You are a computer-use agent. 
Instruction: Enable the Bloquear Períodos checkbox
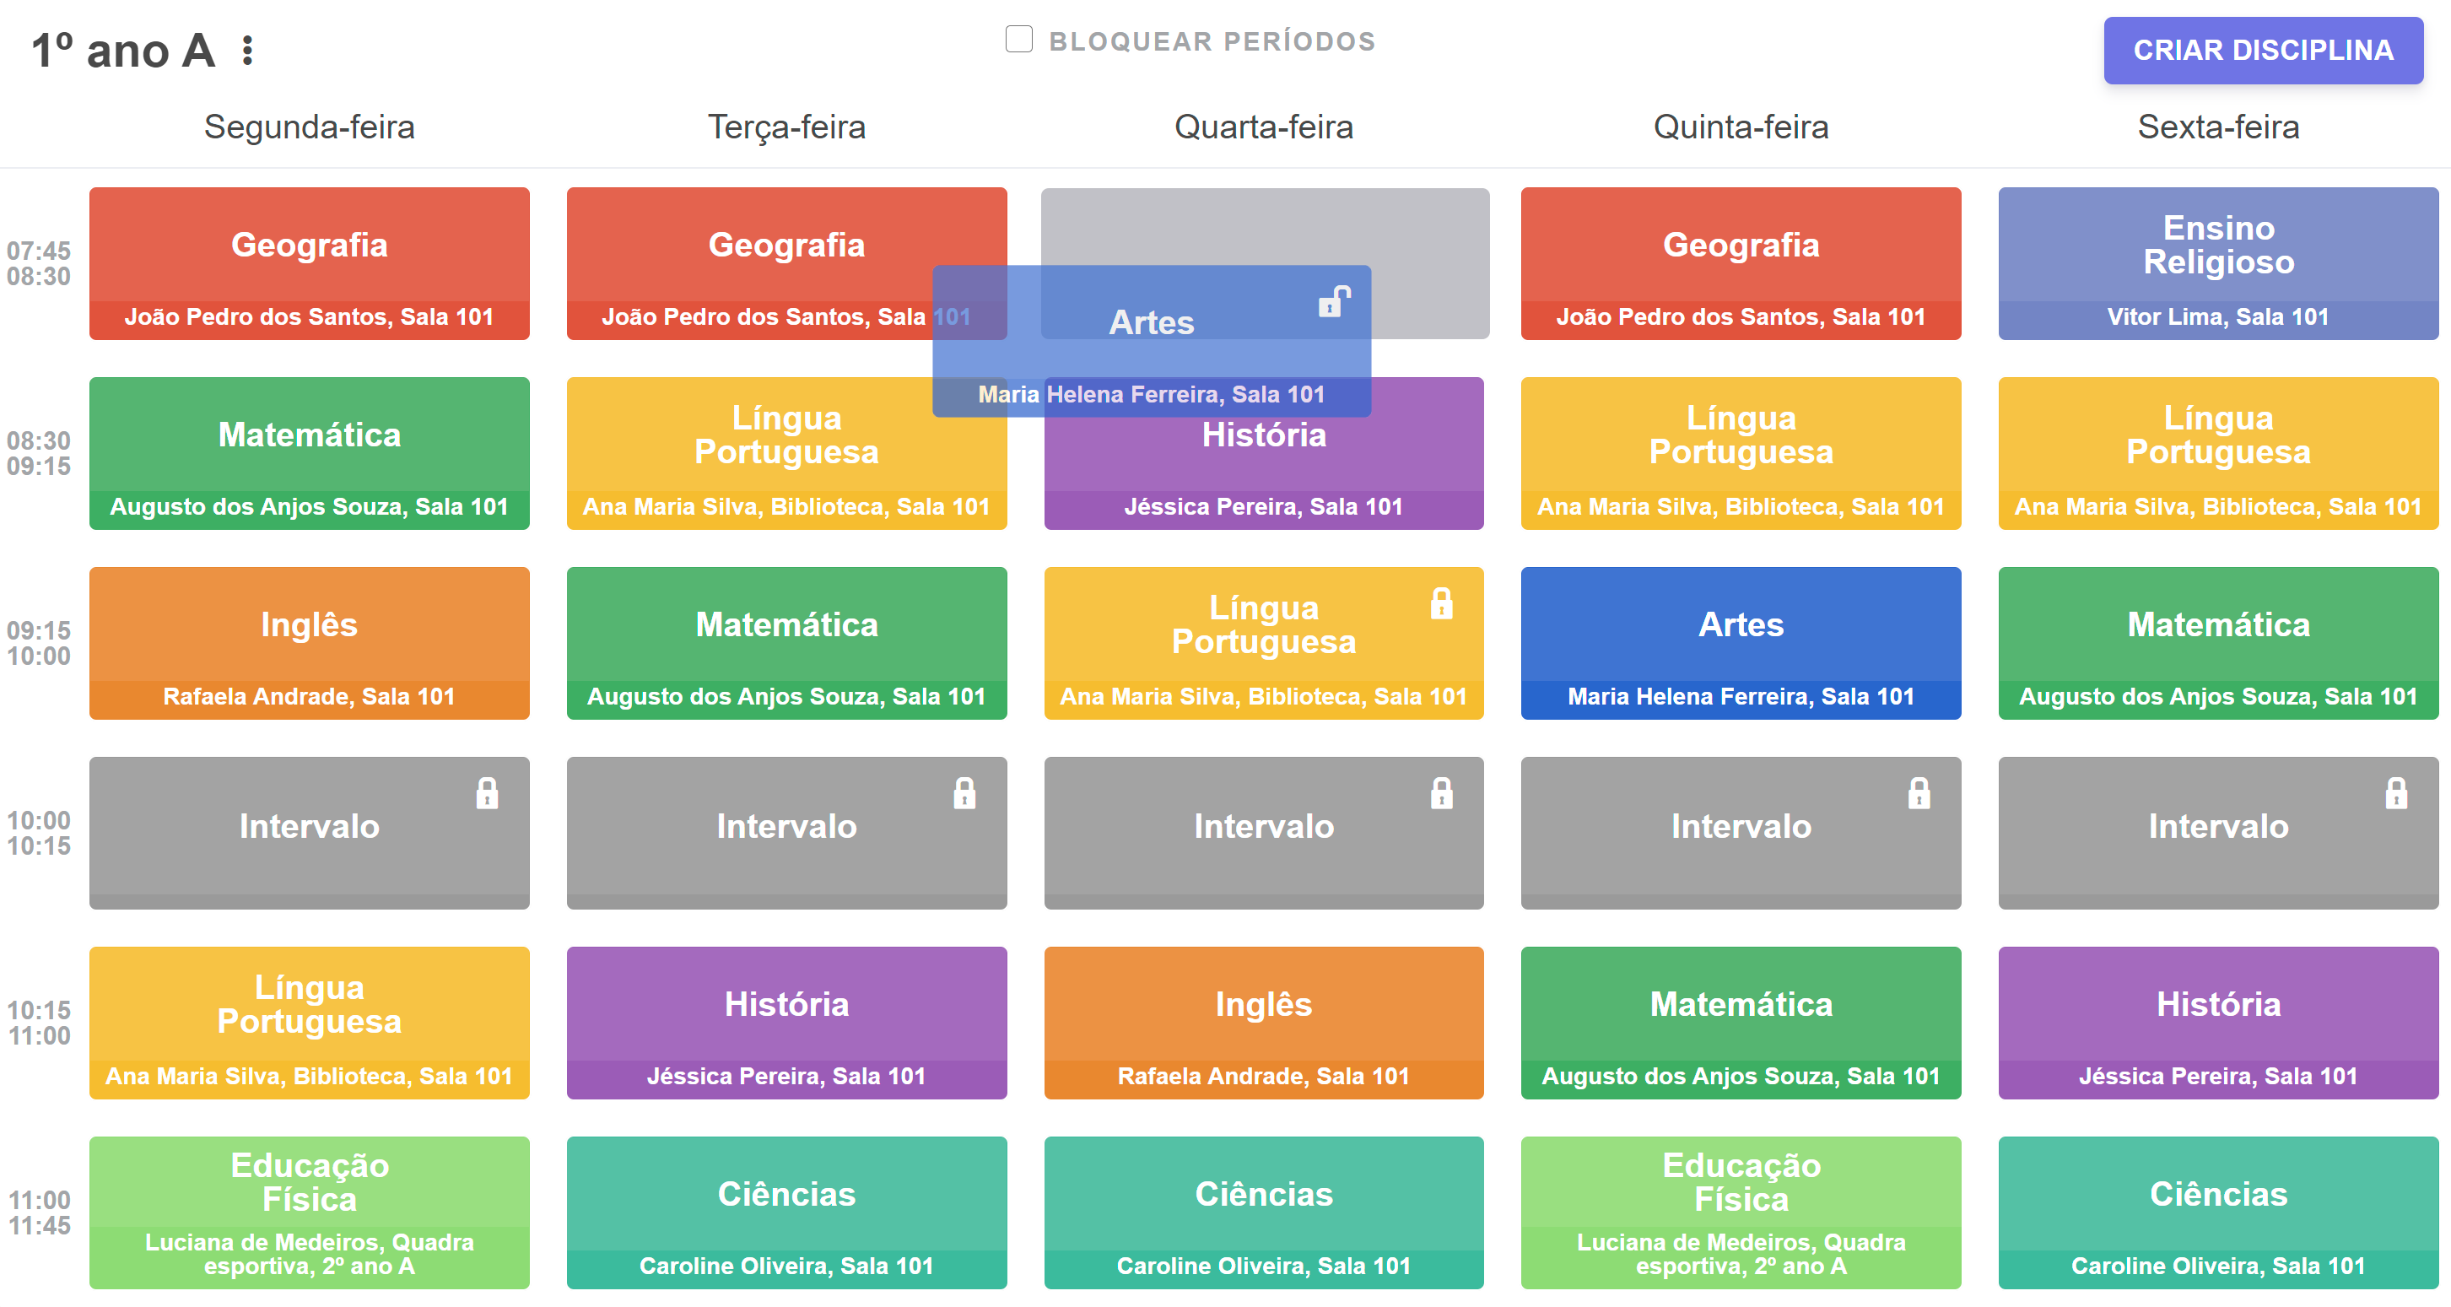point(1019,40)
